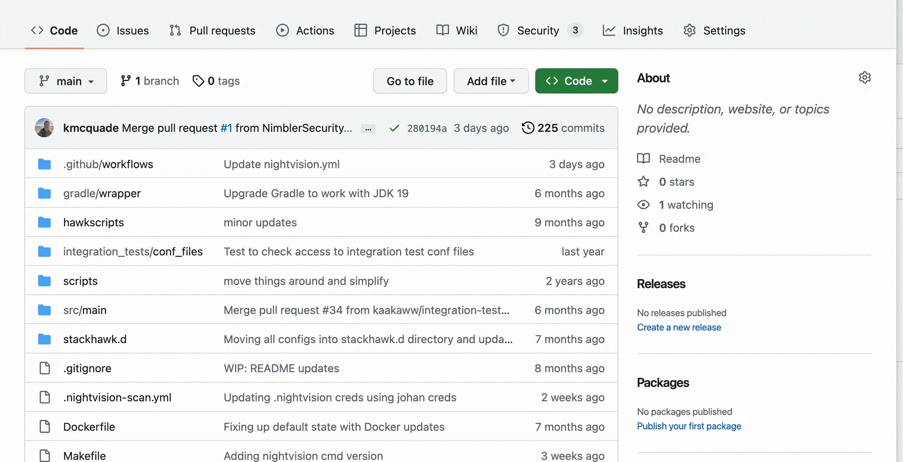View the 1 branch link
Screen dimensions: 903x462
pos(150,81)
